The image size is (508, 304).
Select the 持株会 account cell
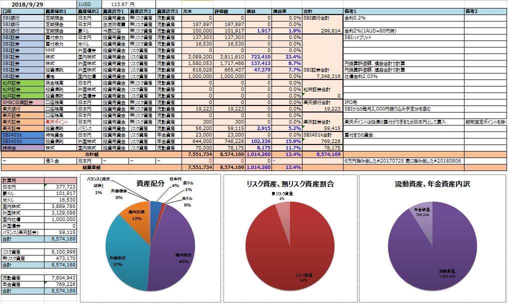[22, 148]
